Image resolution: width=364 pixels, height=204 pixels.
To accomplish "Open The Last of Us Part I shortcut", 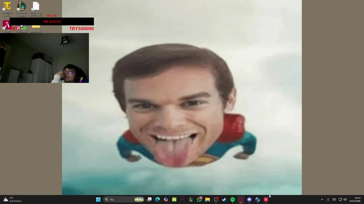I will pos(36,9).
